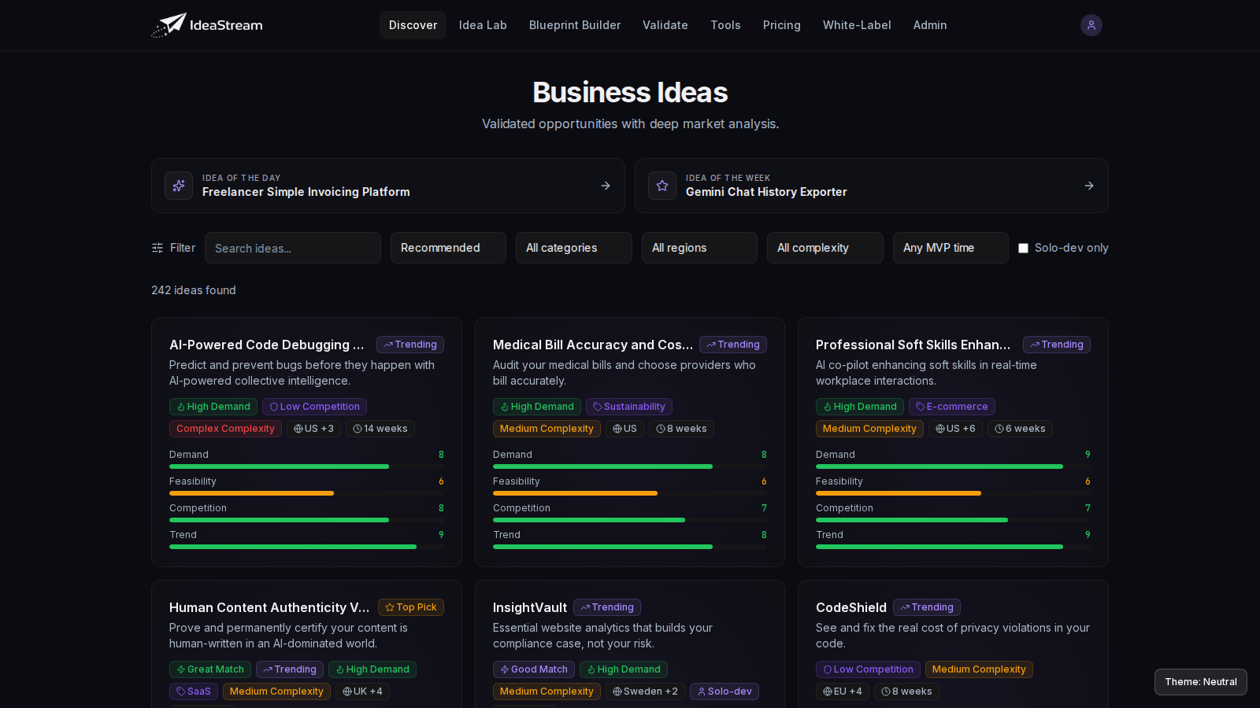Open the Pricing nav item
The image size is (1260, 708).
782,25
